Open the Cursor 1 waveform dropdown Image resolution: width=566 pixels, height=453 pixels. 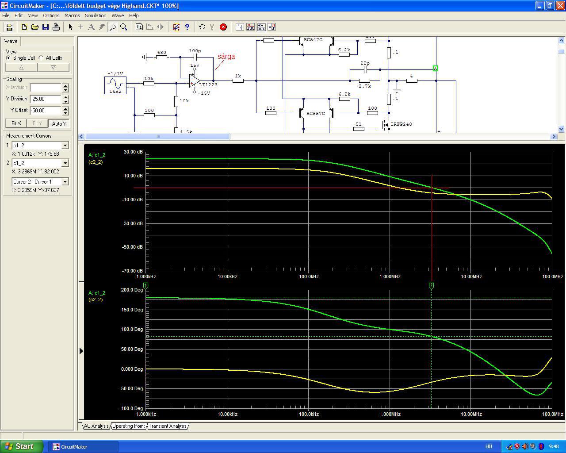[x=65, y=146]
